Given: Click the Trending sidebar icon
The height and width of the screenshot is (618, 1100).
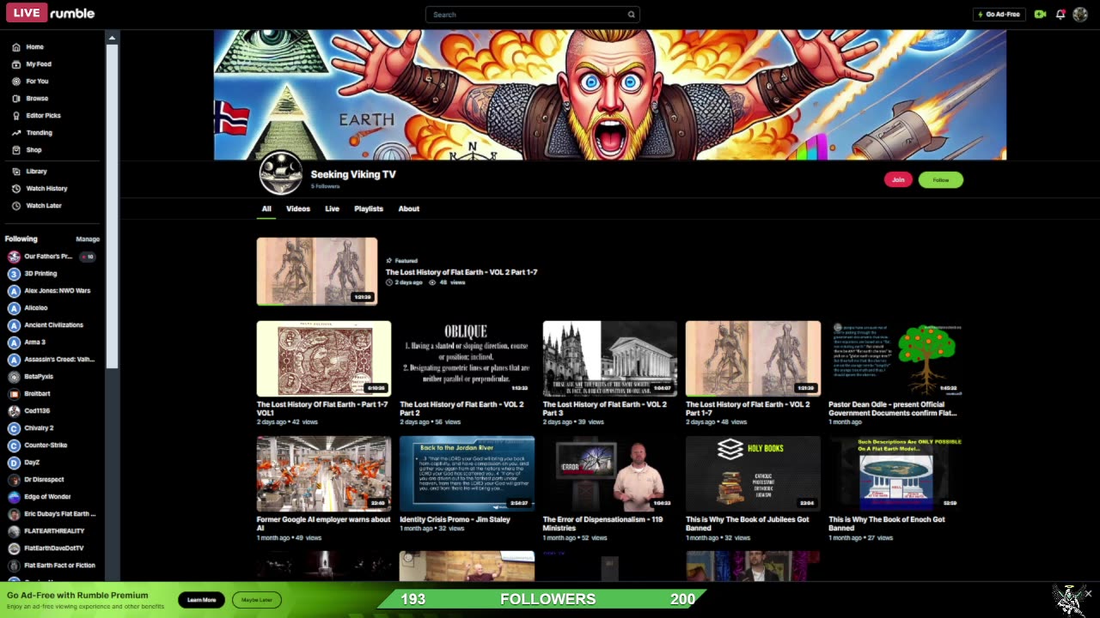Looking at the screenshot, I should (x=15, y=133).
